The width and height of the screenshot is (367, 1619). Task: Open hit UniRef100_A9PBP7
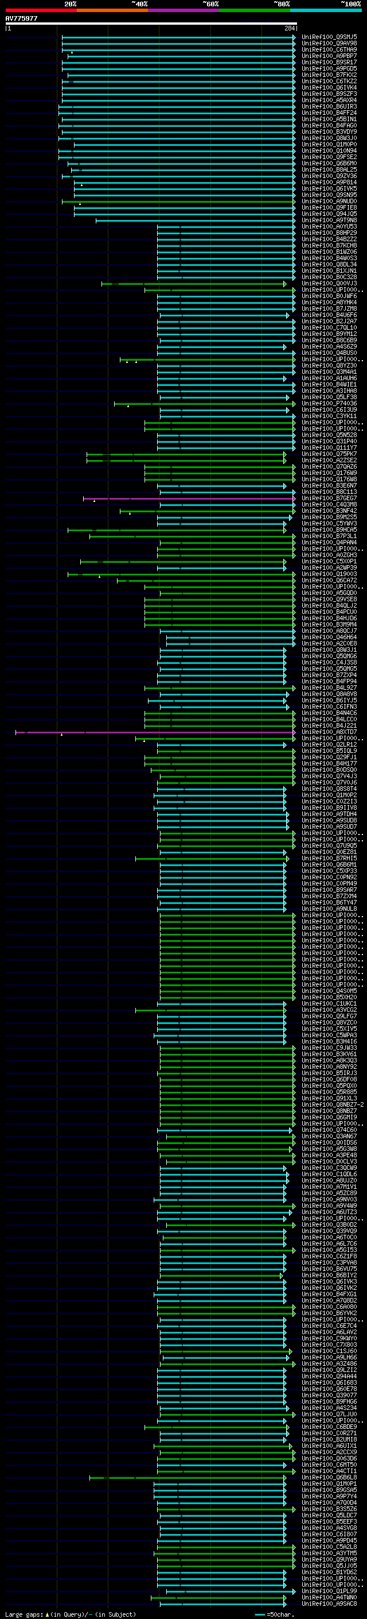pyautogui.click(x=329, y=56)
